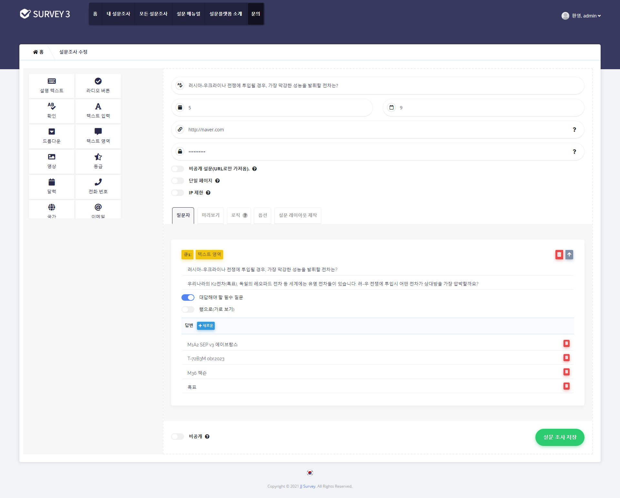620x498 pixels.
Task: Enable the 단일 페이지 toggle
Action: coord(178,181)
